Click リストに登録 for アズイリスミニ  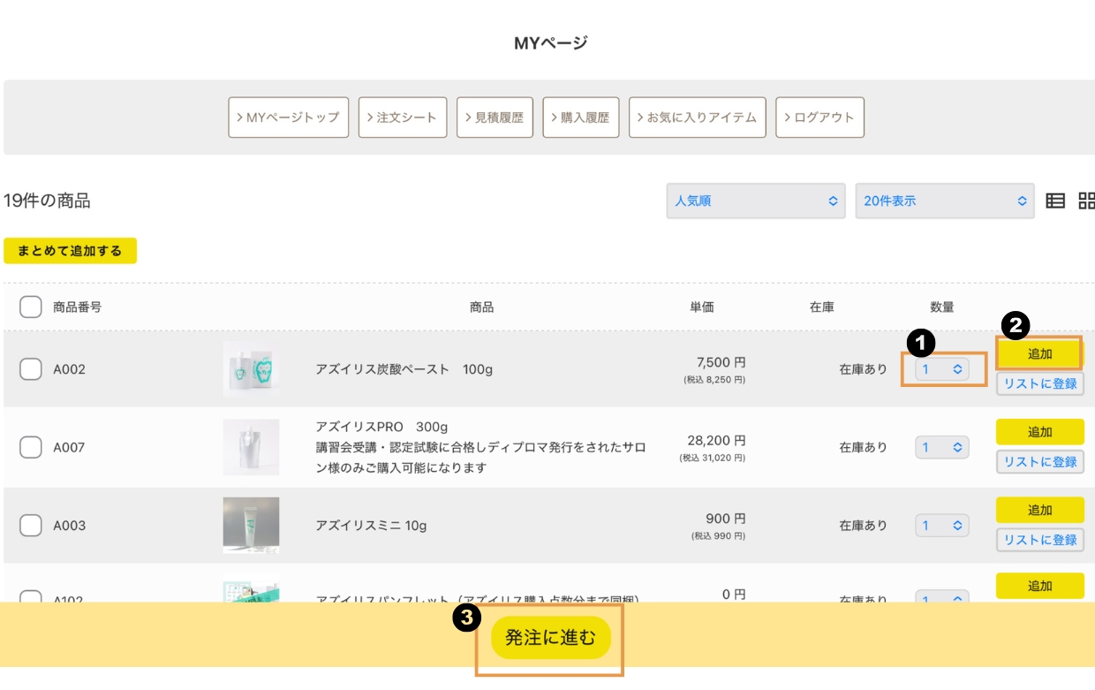tap(1040, 539)
